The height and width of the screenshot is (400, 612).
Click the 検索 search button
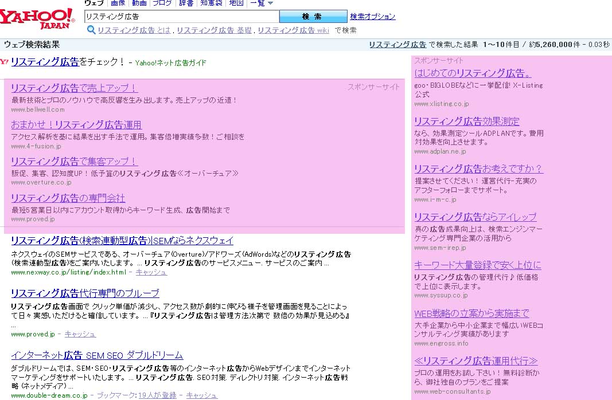(x=313, y=17)
